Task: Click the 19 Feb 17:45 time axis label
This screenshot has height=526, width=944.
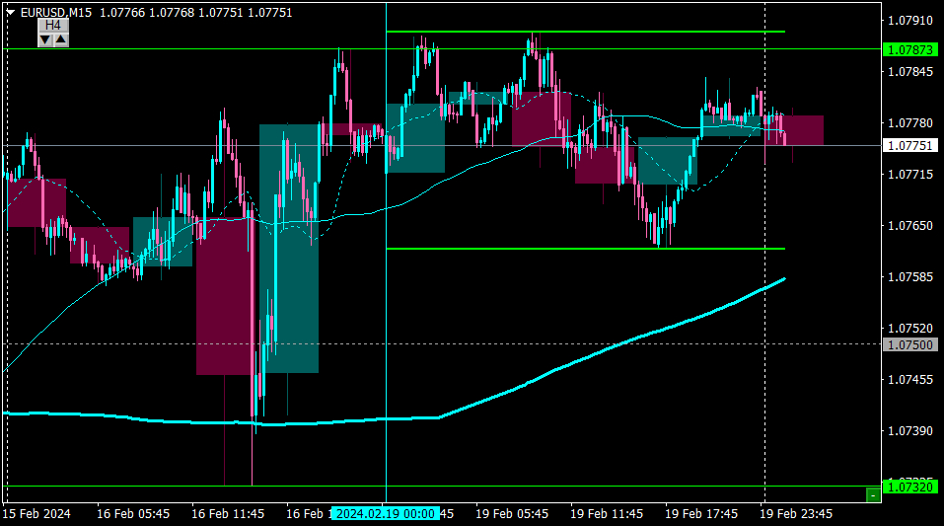Action: (x=701, y=514)
